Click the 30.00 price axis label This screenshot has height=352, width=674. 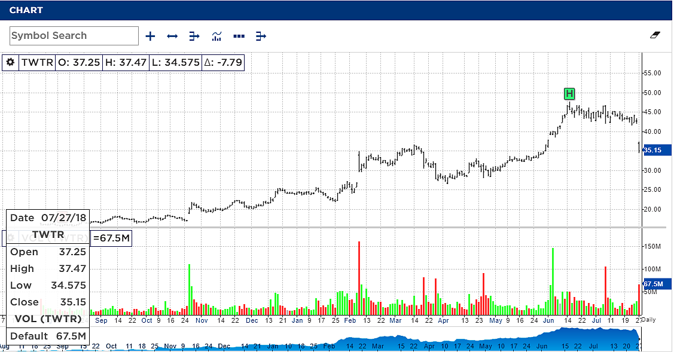click(652, 170)
